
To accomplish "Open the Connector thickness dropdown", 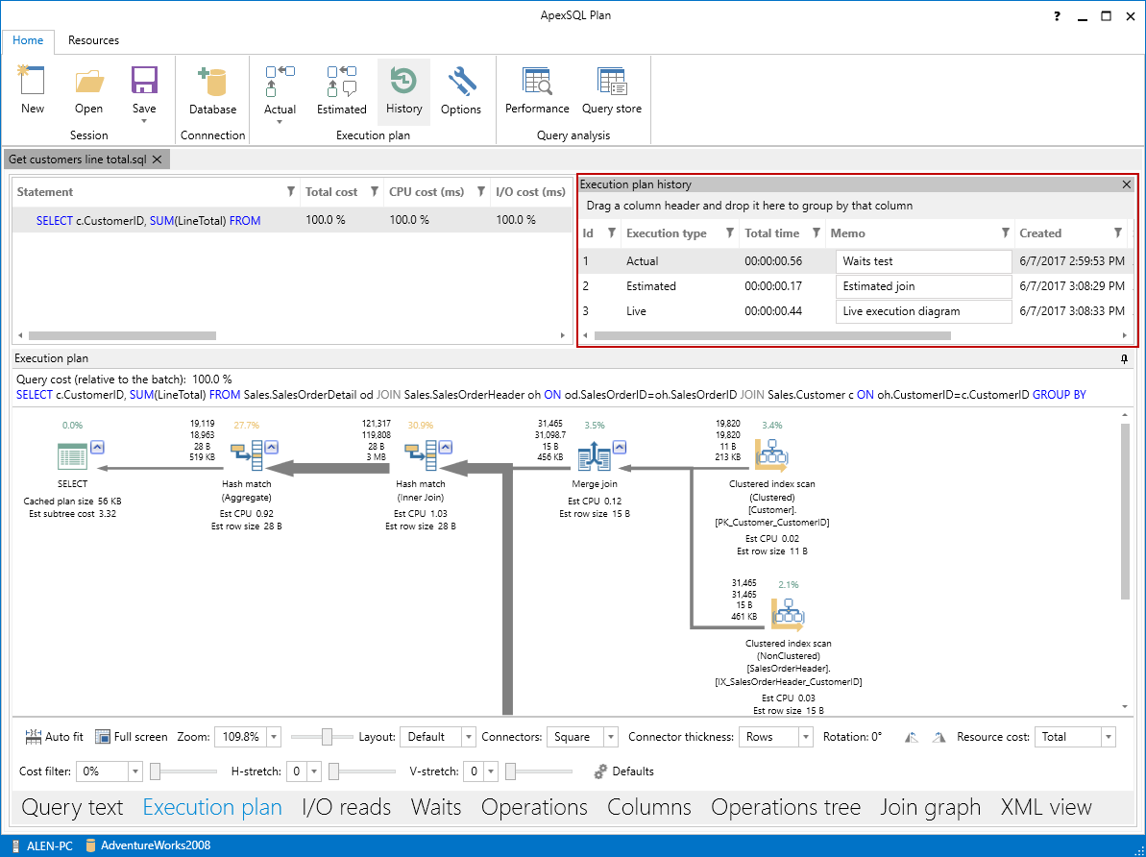I will pyautogui.click(x=806, y=737).
